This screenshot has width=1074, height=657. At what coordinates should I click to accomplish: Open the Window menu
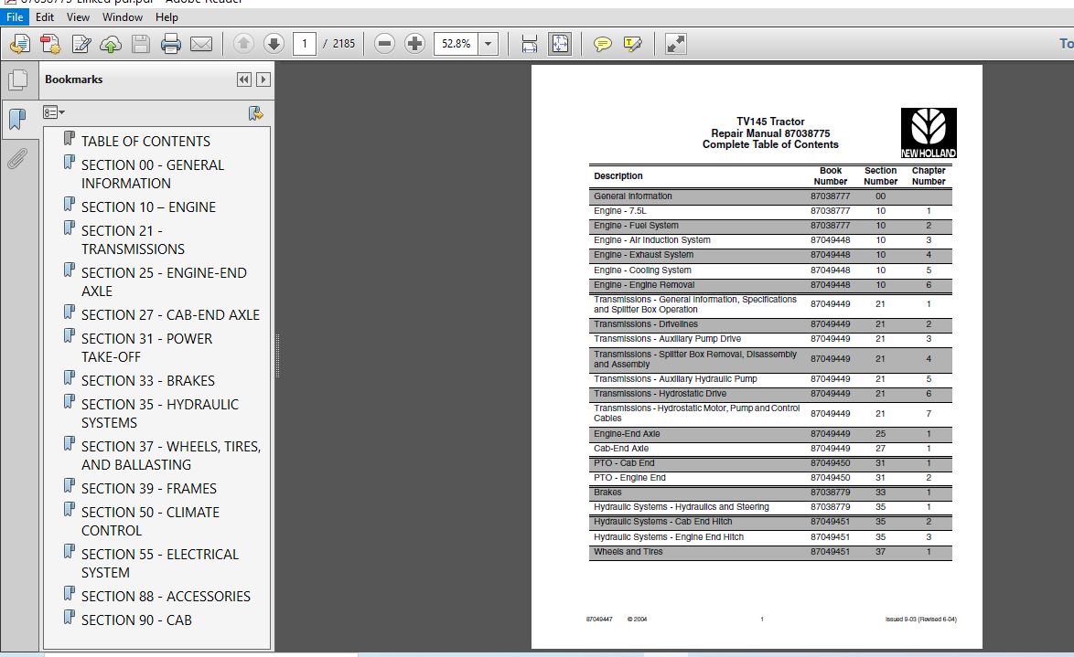(x=123, y=17)
